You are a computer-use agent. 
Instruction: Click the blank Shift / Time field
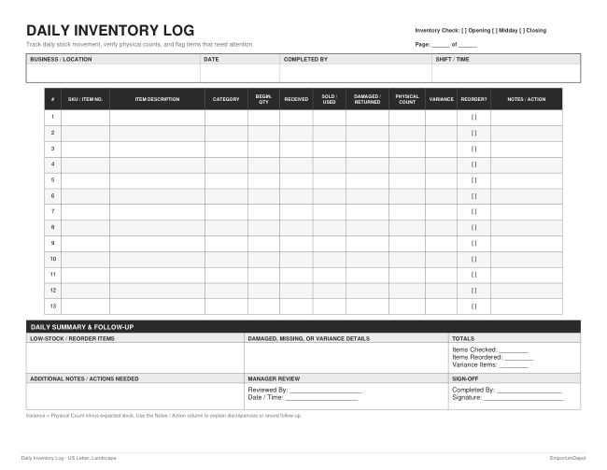pyautogui.click(x=506, y=73)
